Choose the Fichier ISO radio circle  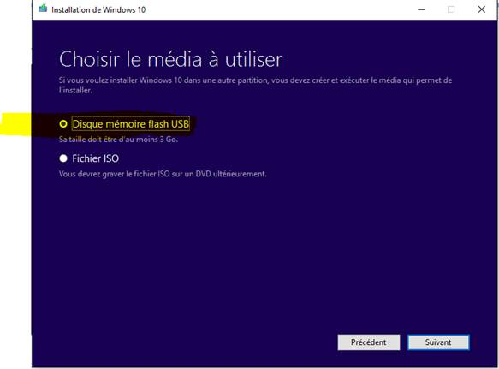[x=63, y=158]
